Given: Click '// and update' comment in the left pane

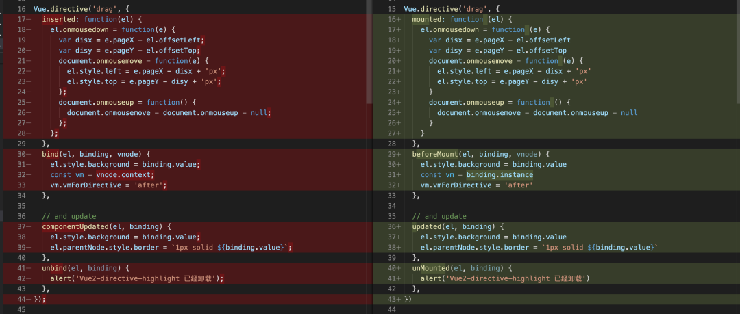Looking at the screenshot, I should tap(69, 216).
